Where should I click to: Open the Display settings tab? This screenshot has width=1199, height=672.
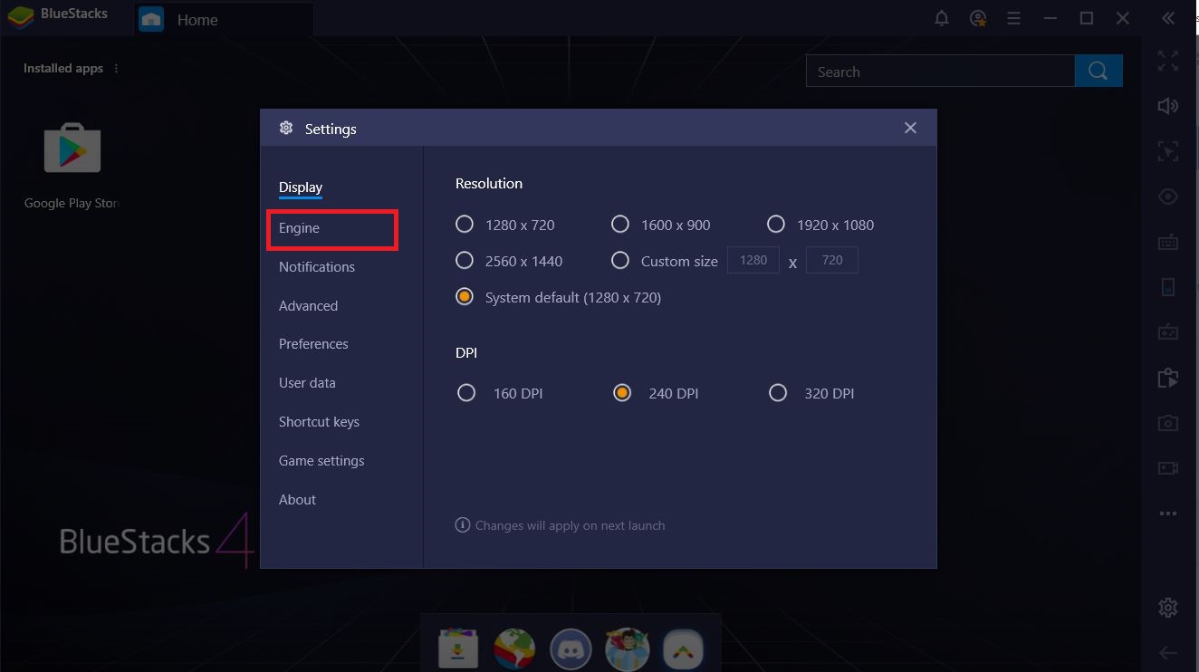point(301,187)
